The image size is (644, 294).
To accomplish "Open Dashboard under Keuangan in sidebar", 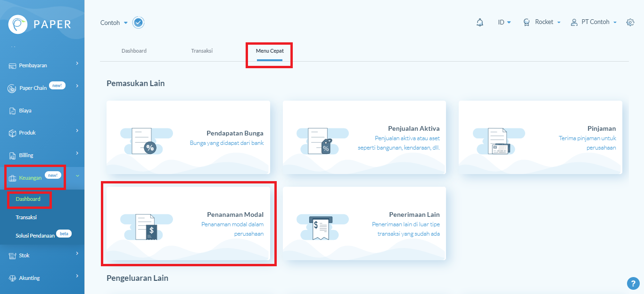I will (28, 199).
